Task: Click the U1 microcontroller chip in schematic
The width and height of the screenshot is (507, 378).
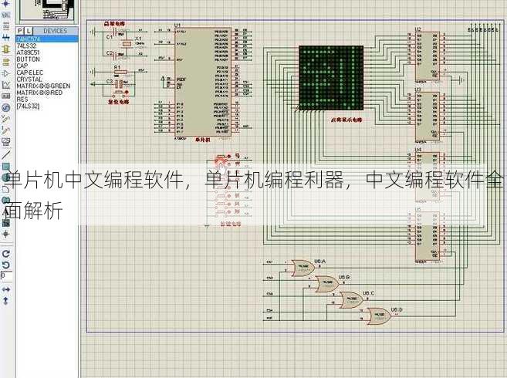Action: 203,82
